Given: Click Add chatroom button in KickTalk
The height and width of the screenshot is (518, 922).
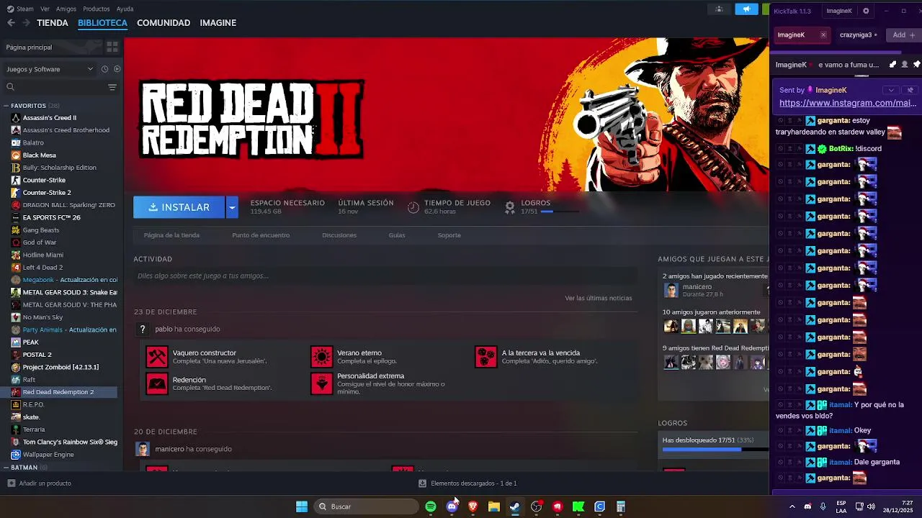Looking at the screenshot, I should click(x=903, y=35).
